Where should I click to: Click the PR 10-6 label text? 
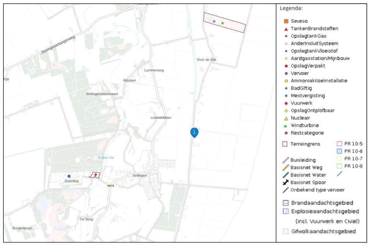coord(353,151)
